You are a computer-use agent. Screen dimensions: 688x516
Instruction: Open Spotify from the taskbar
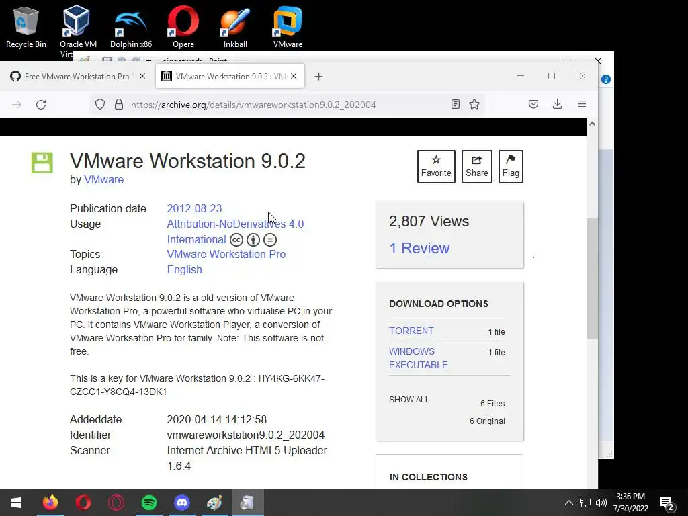coord(149,503)
